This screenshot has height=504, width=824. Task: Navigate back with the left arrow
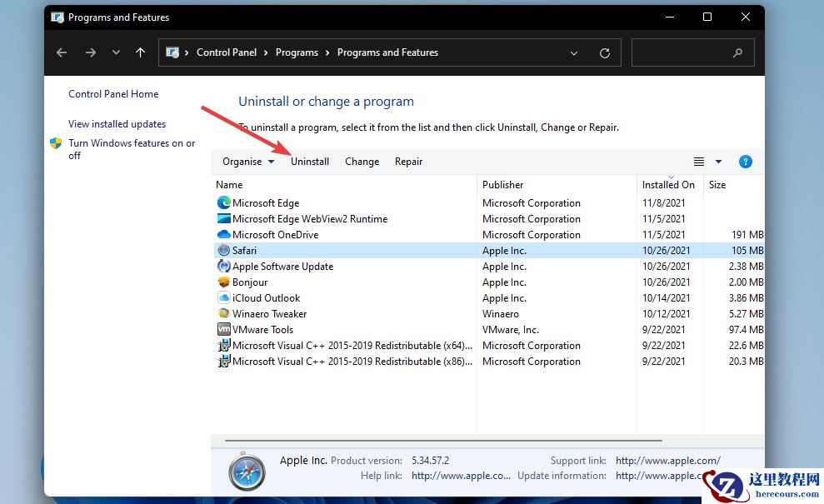coord(61,52)
